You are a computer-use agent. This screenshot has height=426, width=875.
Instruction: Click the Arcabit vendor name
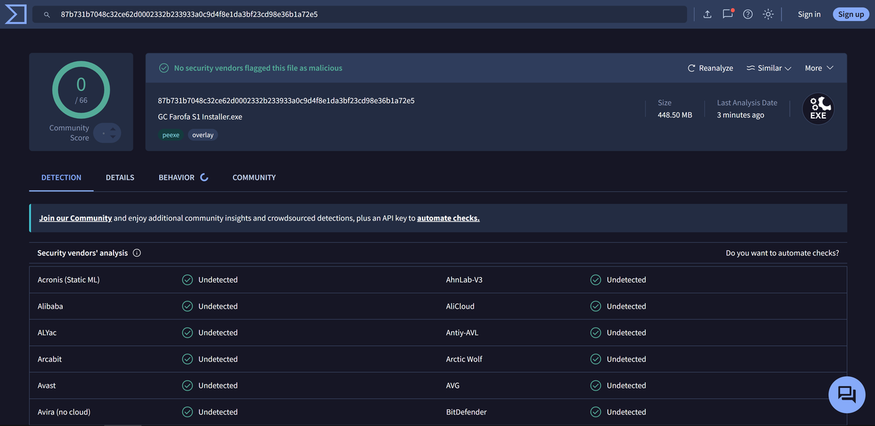click(50, 359)
